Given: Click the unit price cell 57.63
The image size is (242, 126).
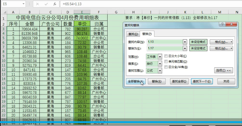Looking at the screenshot, I should tap(82, 70).
